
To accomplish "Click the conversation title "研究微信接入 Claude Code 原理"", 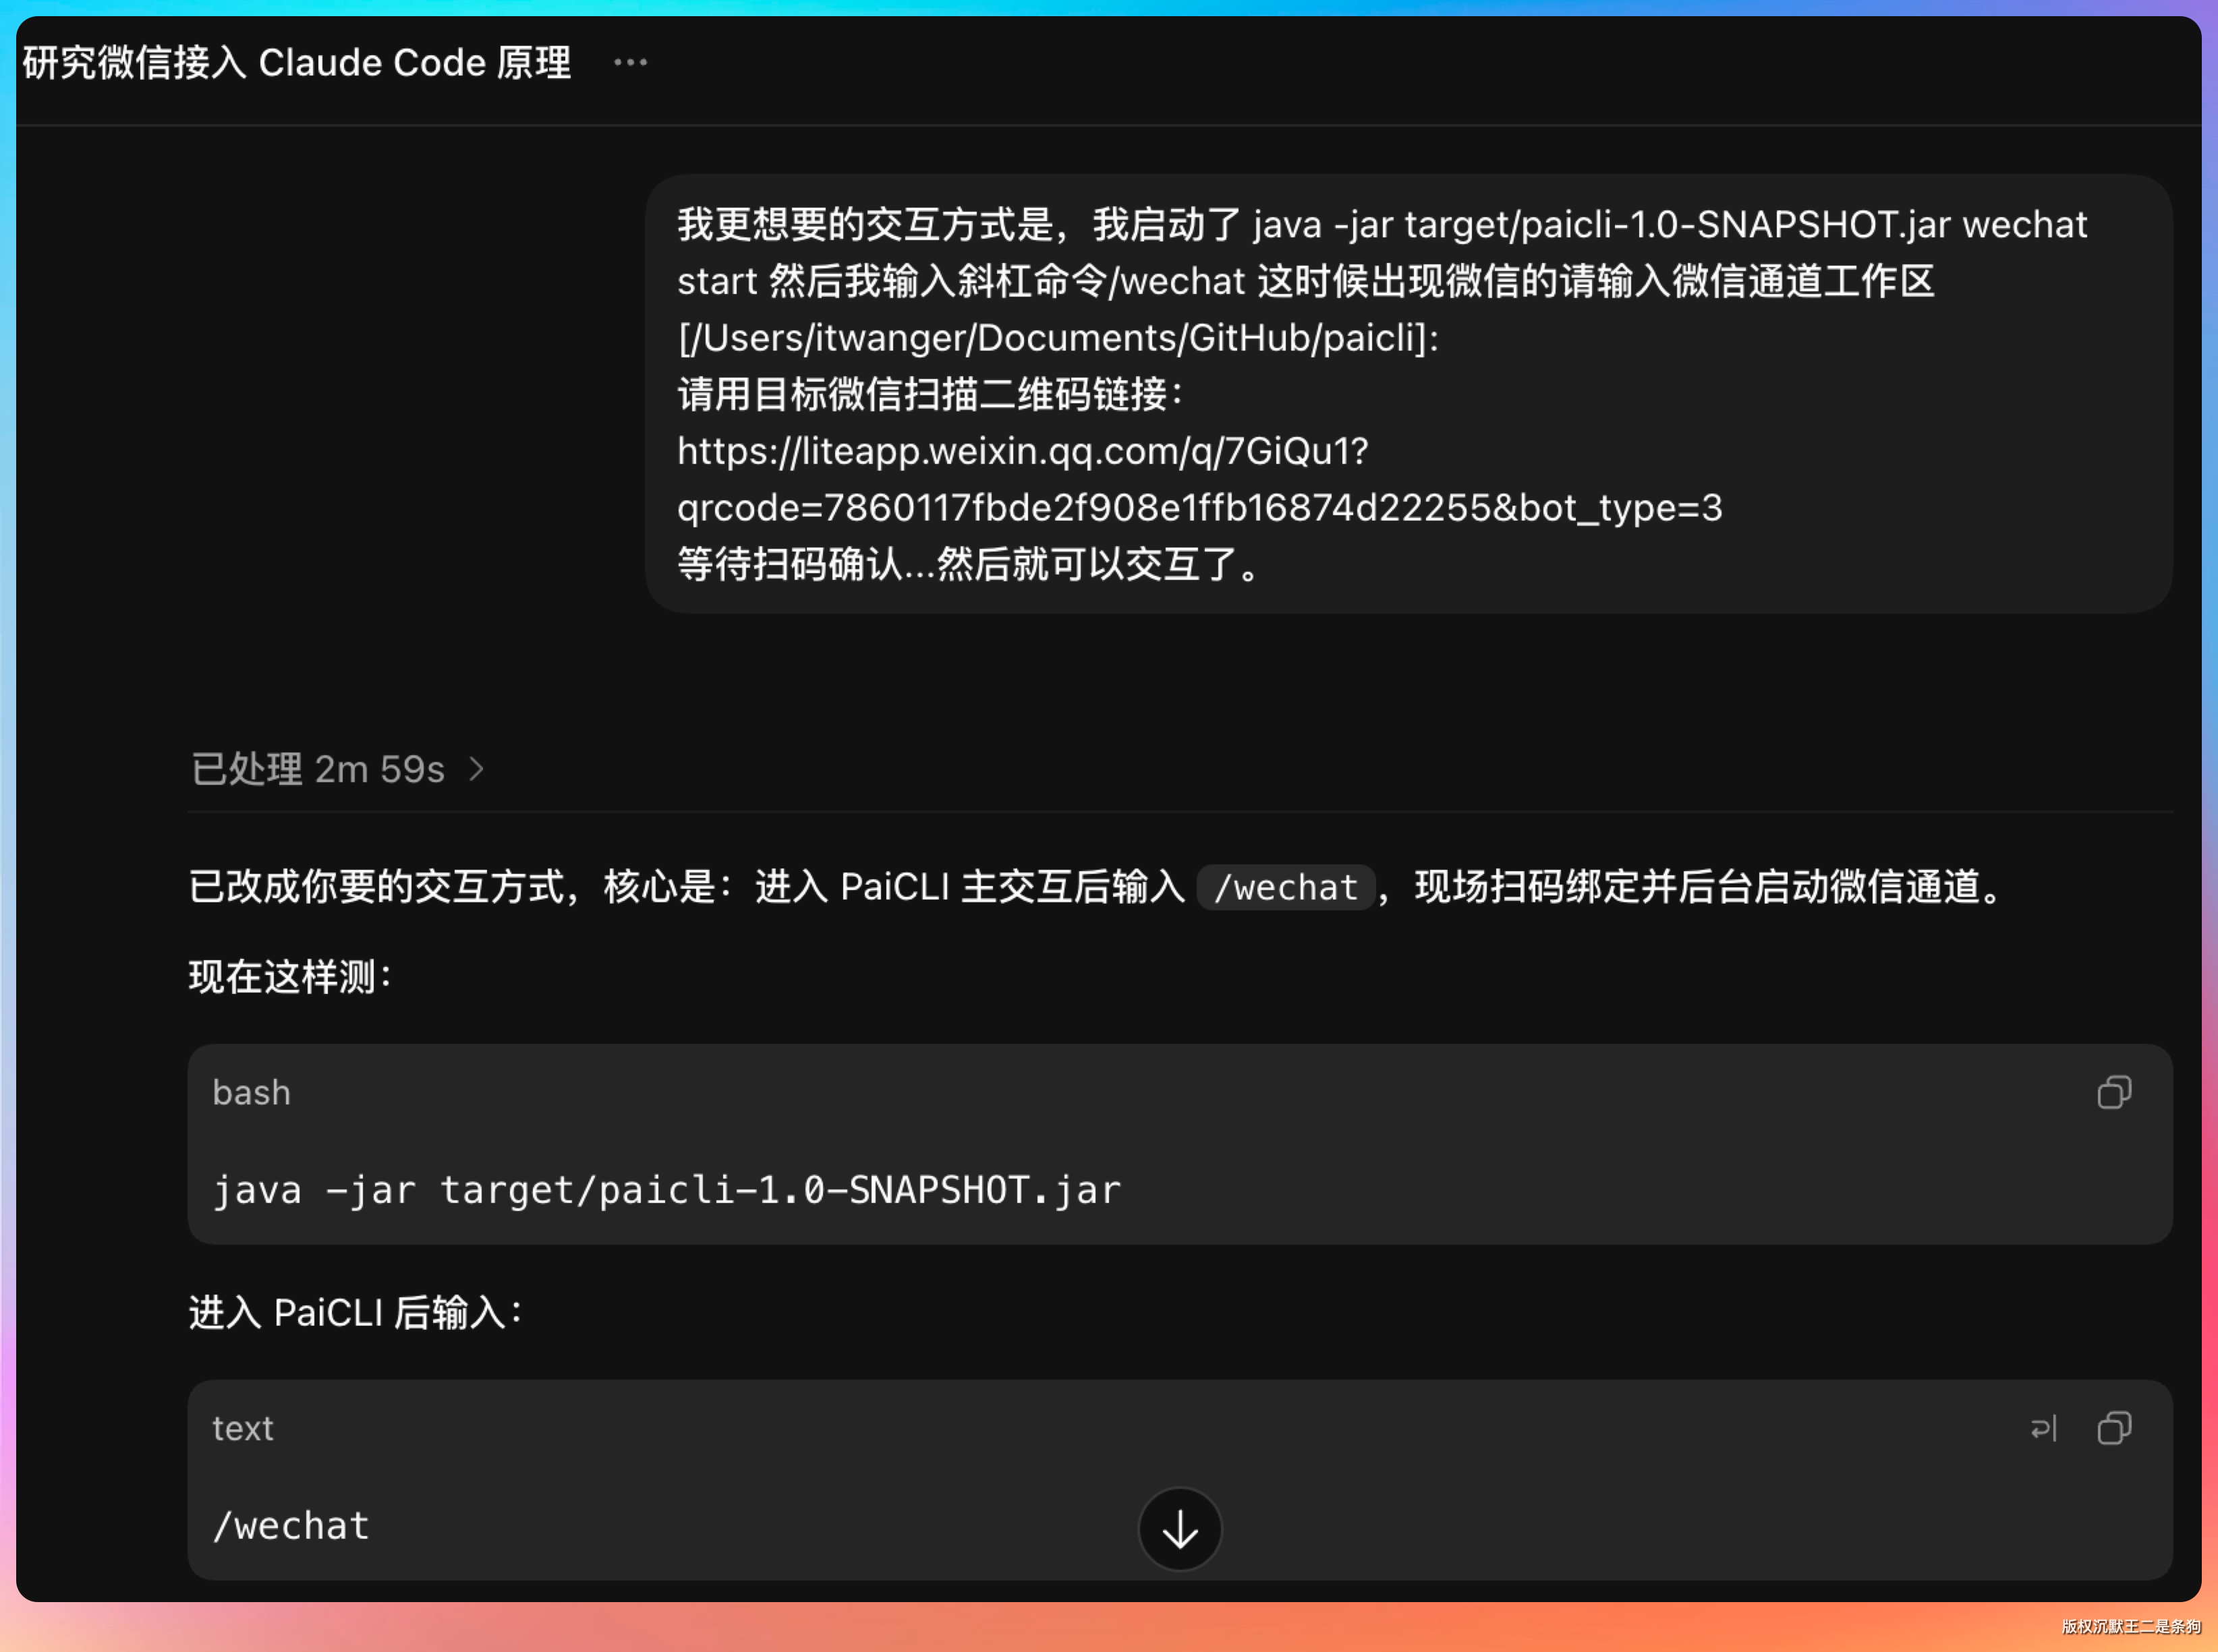I will pos(297,63).
